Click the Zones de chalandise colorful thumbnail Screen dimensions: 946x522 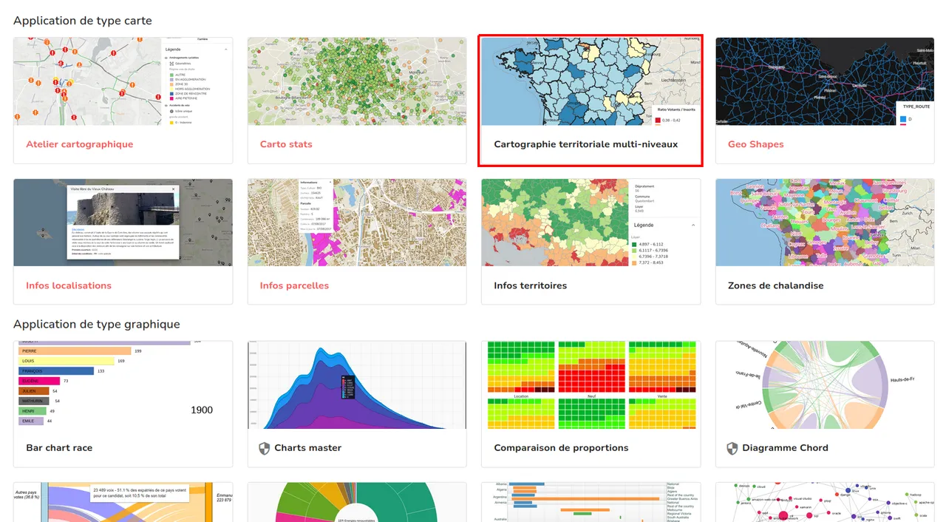825,223
